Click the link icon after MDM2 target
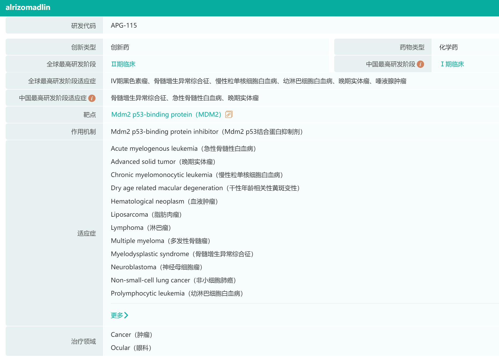499x358 pixels. click(x=229, y=115)
